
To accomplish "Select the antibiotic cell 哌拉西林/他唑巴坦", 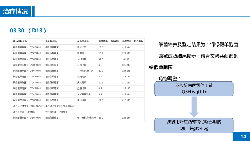I will (x=87, y=118).
